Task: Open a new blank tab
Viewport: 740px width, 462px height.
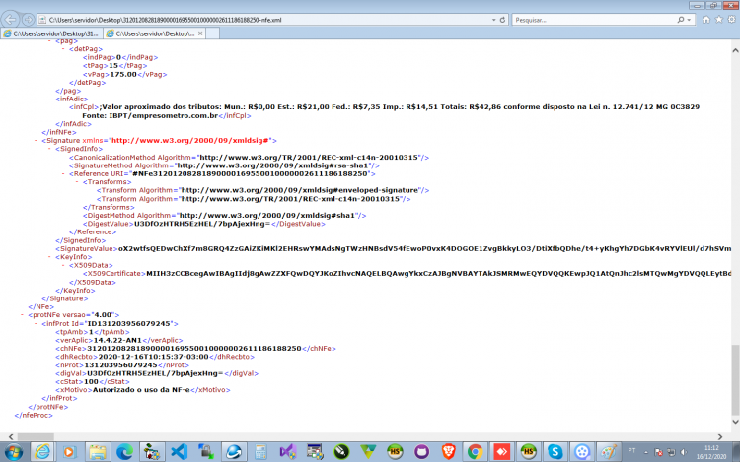Action: click(x=212, y=33)
